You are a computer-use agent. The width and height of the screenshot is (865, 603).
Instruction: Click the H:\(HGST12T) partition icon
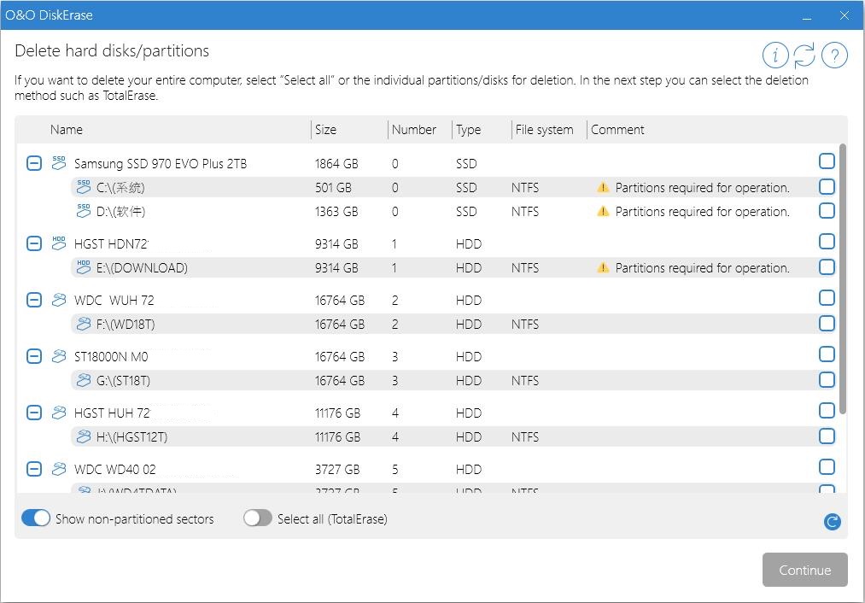pyautogui.click(x=84, y=436)
